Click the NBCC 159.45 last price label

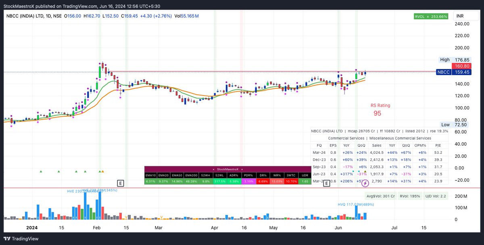(454, 72)
